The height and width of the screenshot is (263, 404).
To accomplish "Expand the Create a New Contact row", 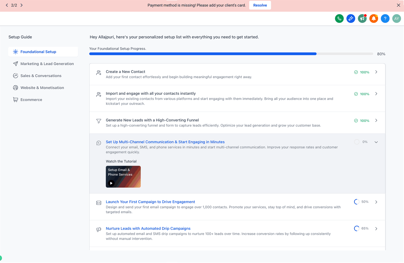I will tap(376, 72).
